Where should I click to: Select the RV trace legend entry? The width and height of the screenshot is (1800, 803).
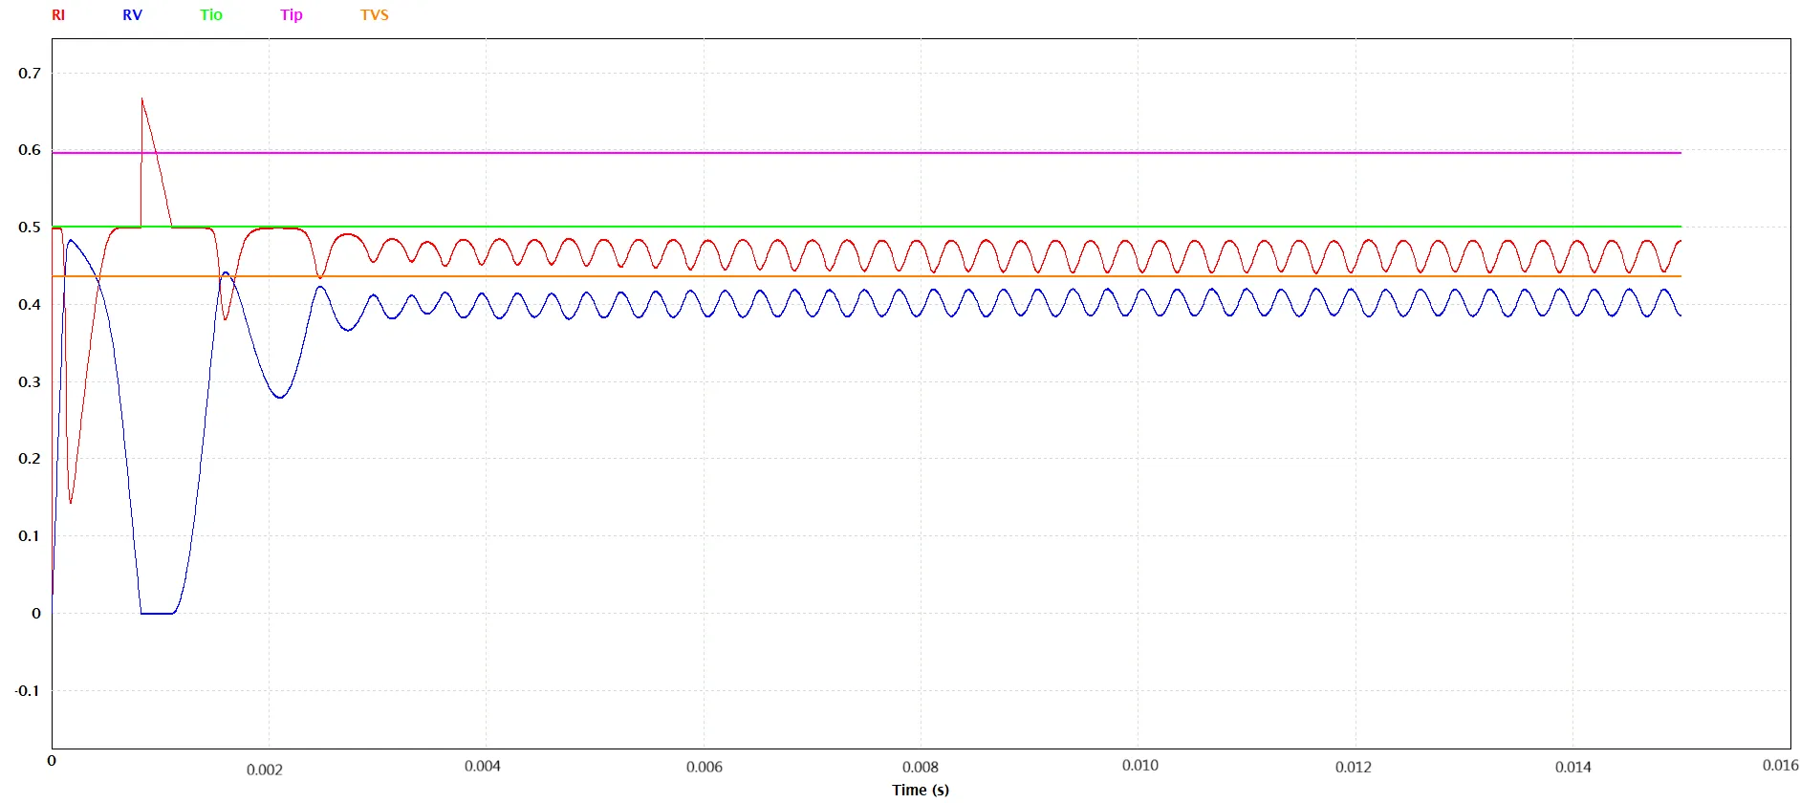point(132,15)
